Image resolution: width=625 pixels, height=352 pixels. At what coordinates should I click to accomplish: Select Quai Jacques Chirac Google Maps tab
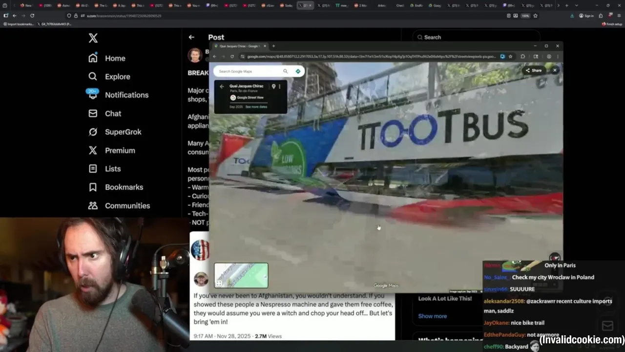239,46
